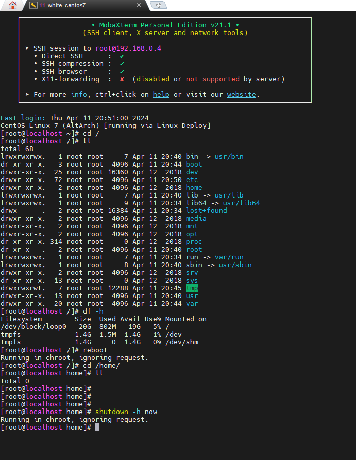The image size is (356, 460).
Task: Click the opt directory name
Action: point(192,234)
